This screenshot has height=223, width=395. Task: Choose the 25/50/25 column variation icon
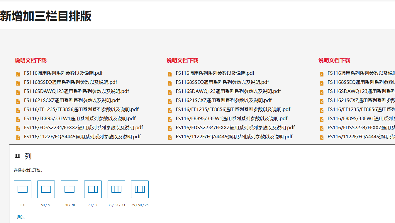(x=140, y=189)
